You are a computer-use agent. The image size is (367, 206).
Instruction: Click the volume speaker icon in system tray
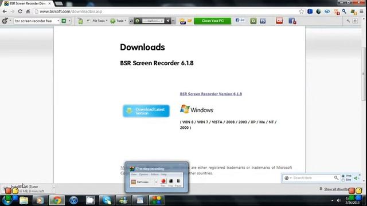coord(338,200)
